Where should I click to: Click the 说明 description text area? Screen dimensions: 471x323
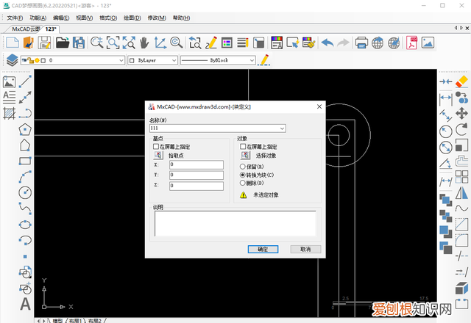[235, 223]
